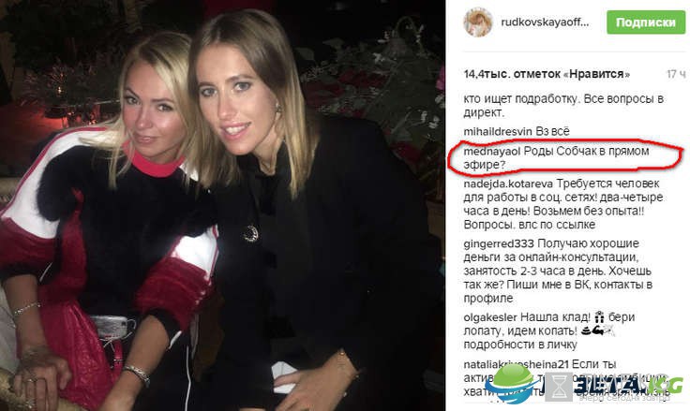This screenshot has height=411, width=690.
Task: Open commenter olgakesler's profile
Action: tap(490, 317)
